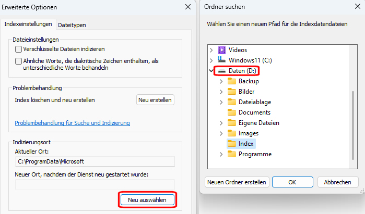The image size is (365, 214).
Task: Expand the Backup folder chevron
Action: (x=221, y=81)
